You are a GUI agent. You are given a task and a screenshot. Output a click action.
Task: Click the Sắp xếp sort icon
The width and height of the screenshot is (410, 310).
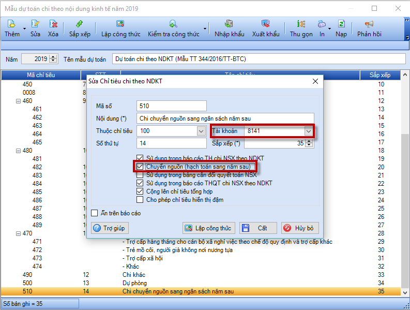79,24
